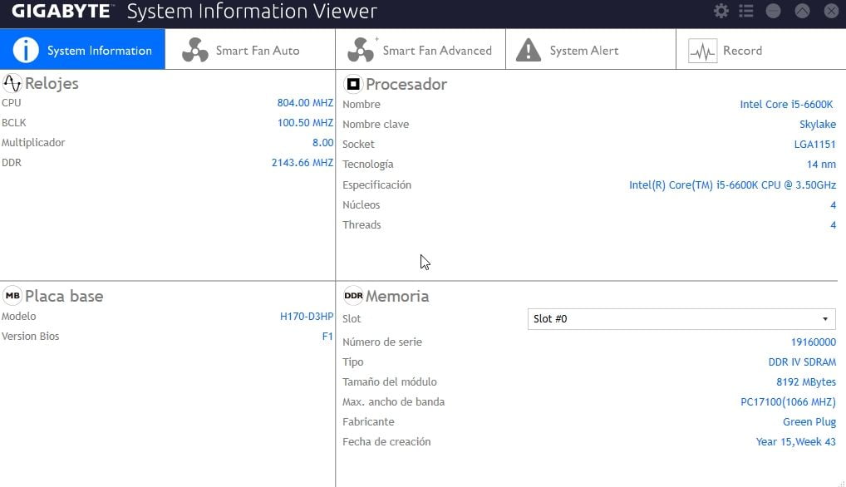The height and width of the screenshot is (487, 846).
Task: Click the socket value LGA1151
Action: (814, 144)
